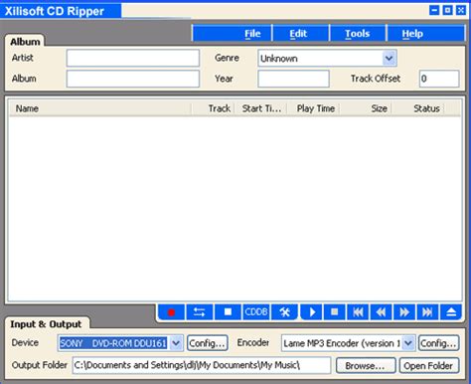Eject the disc with eject icon
Screen dimensions: 471x384
point(451,312)
